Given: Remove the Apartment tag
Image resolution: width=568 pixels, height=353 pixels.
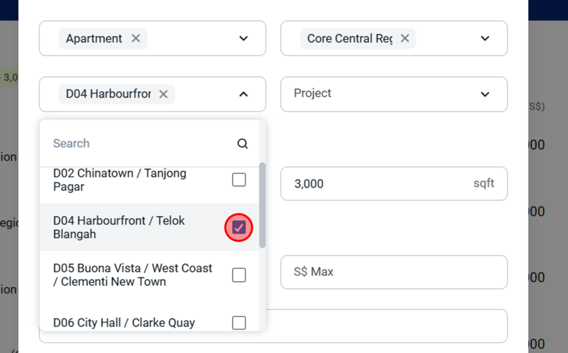Looking at the screenshot, I should (136, 38).
